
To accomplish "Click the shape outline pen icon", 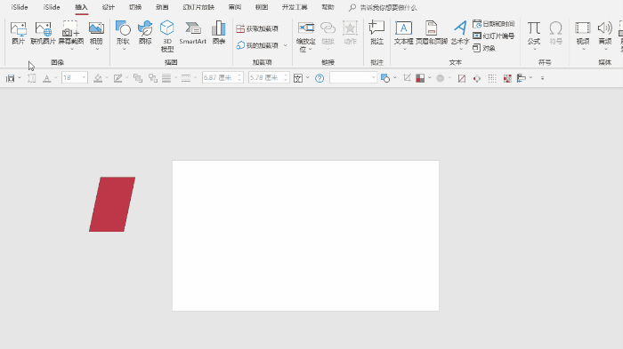I will coord(117,78).
